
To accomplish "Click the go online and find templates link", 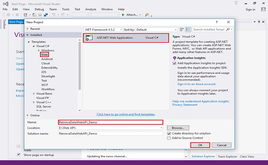I will [x=126, y=114].
